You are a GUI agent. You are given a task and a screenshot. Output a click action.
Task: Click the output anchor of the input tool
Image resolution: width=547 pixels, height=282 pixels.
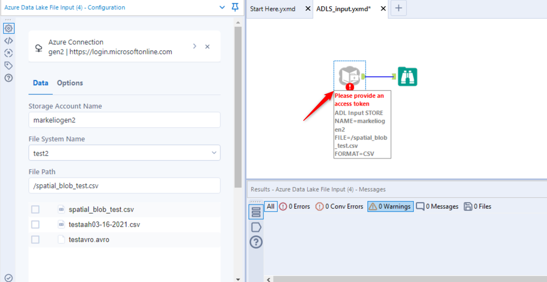click(363, 77)
